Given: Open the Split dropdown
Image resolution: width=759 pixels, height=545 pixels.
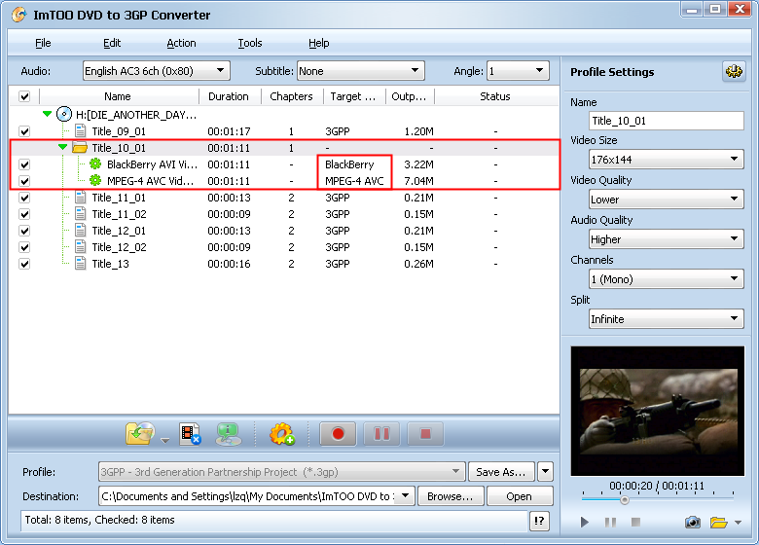Looking at the screenshot, I should pos(666,318).
